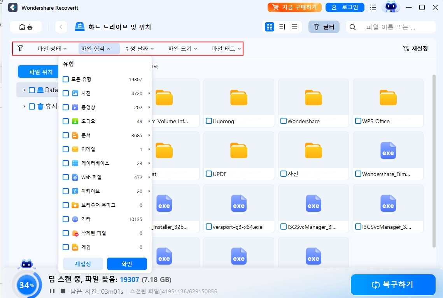Switch to grid thumbnail view icon
The height and width of the screenshot is (298, 443).
coord(270,27)
